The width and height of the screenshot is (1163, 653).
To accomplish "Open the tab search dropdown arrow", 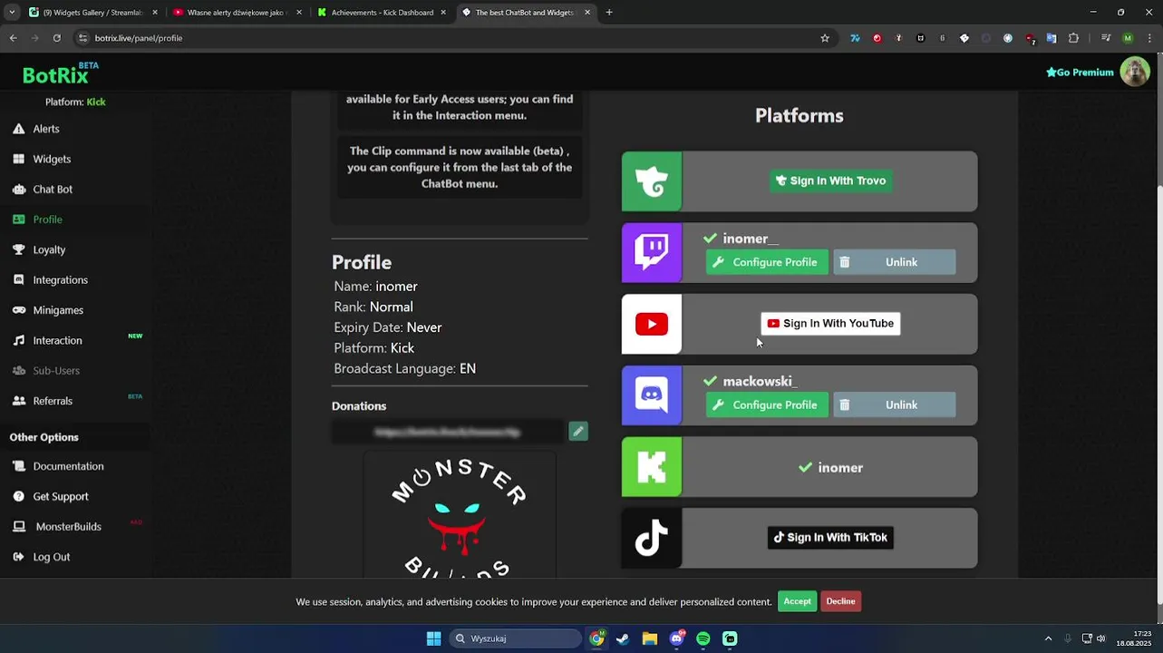I will 11,13.
